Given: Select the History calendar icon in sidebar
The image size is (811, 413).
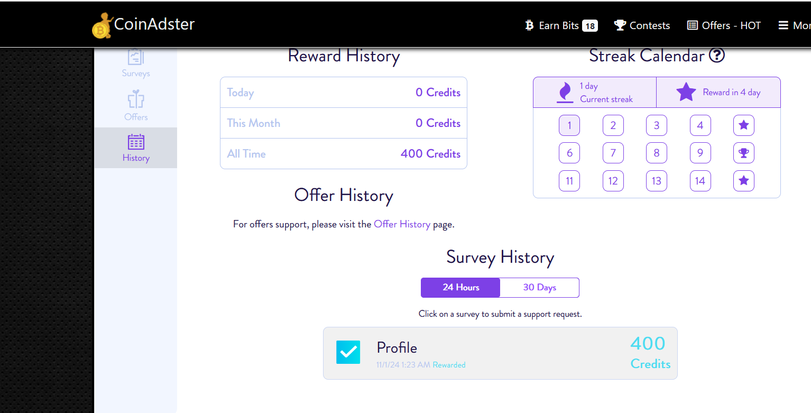Looking at the screenshot, I should coord(136,142).
